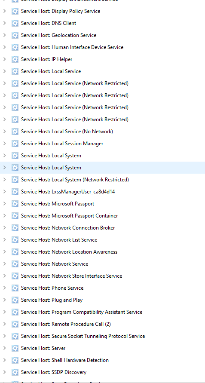Viewport: 205px width, 383px height.
Task: Expand the Display Policy Service entry
Action: point(4,11)
